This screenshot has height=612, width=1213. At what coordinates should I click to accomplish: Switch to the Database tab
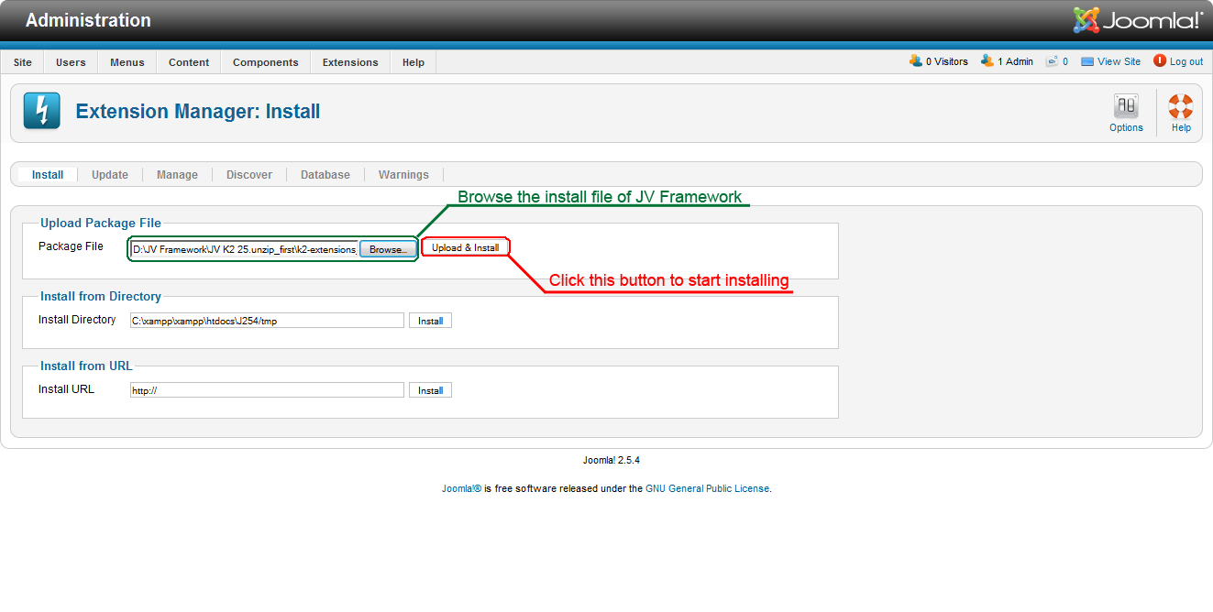(325, 175)
